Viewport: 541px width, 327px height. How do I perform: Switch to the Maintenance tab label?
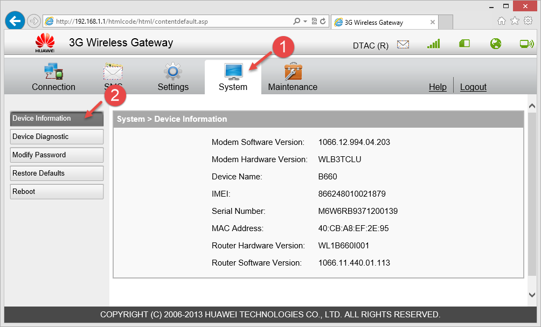click(293, 87)
